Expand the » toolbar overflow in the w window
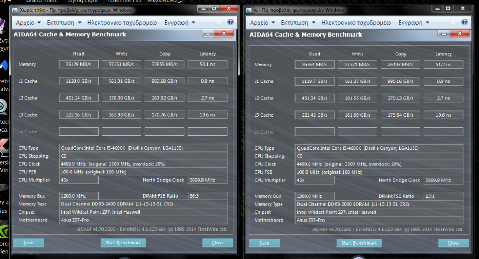479x259 pixels. 453,23
